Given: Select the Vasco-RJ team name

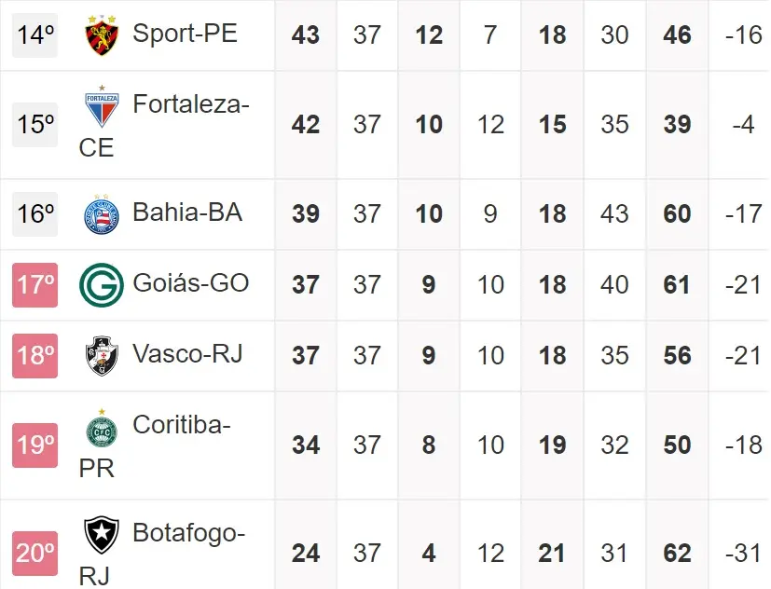Looking at the screenshot, I should 186,354.
